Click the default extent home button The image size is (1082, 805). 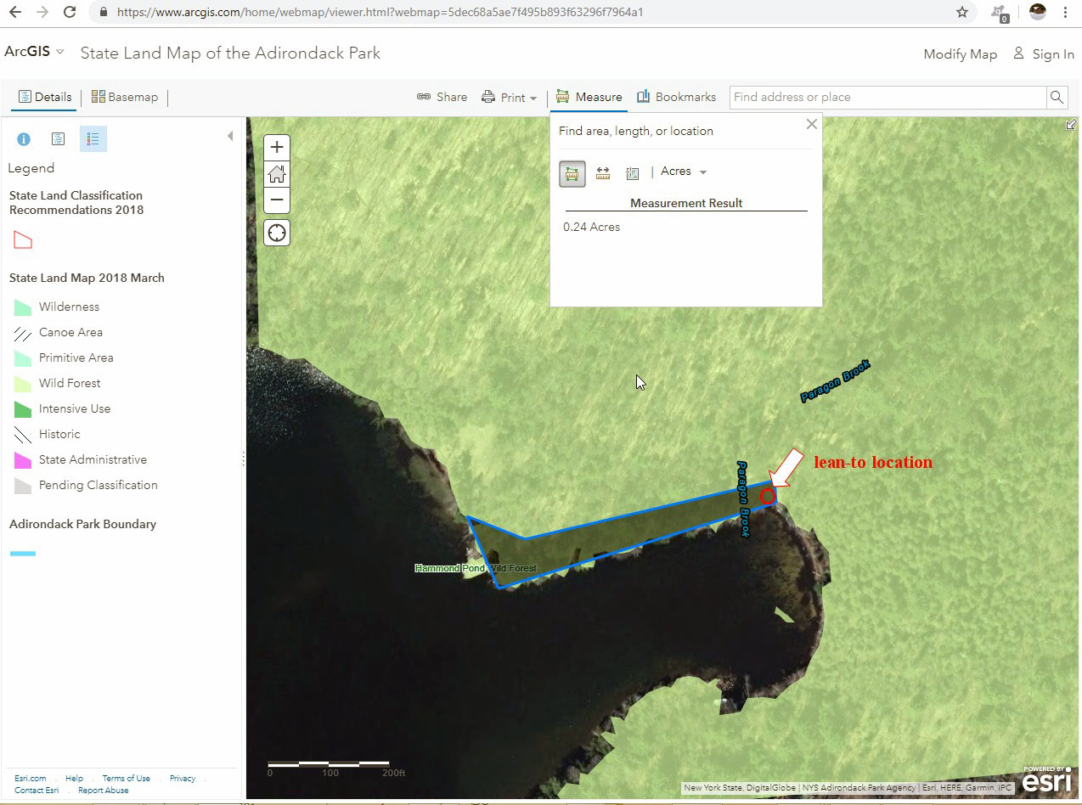(x=277, y=175)
